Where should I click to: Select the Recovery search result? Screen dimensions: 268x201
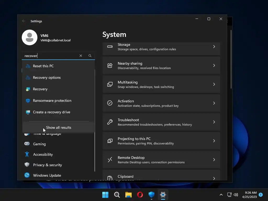(x=58, y=89)
